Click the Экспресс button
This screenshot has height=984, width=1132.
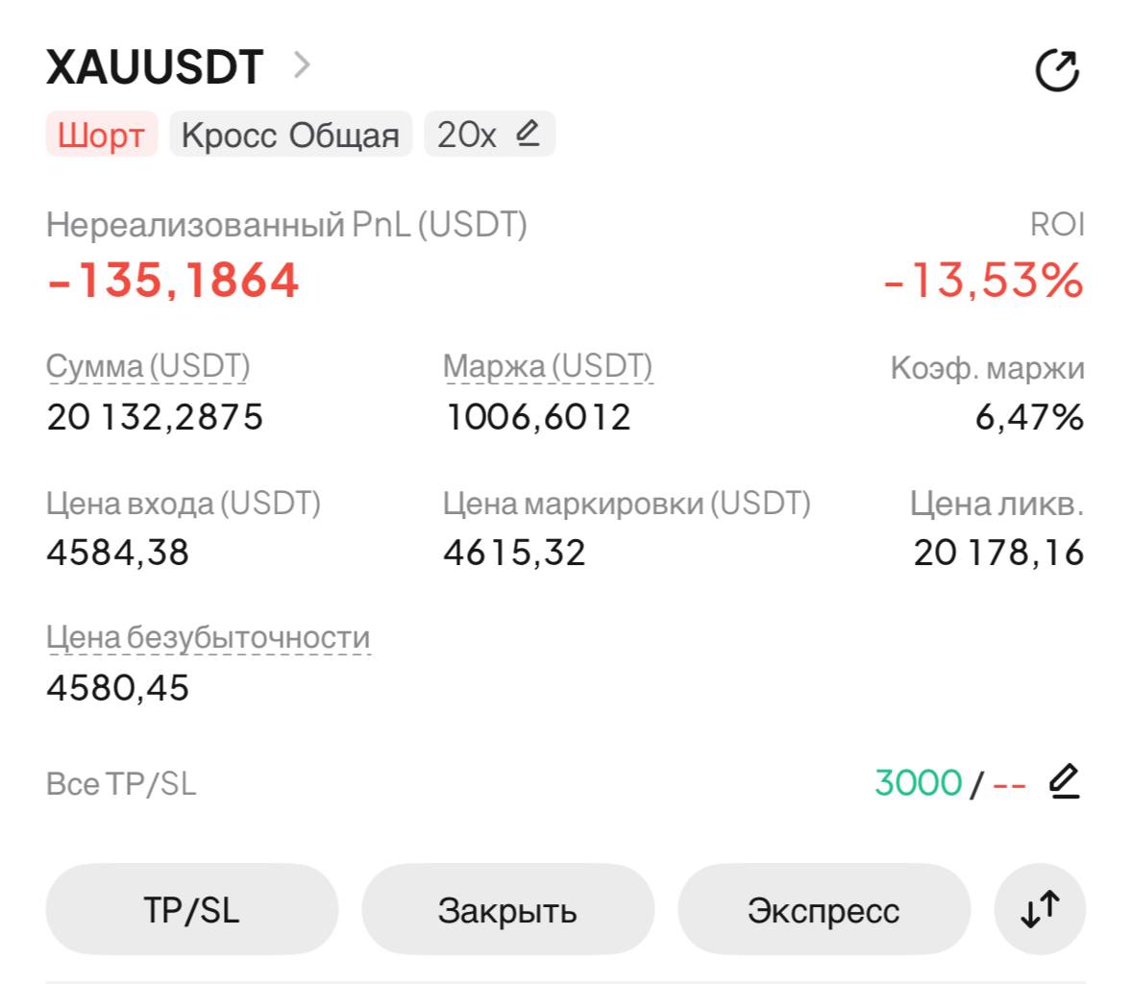coord(824,909)
